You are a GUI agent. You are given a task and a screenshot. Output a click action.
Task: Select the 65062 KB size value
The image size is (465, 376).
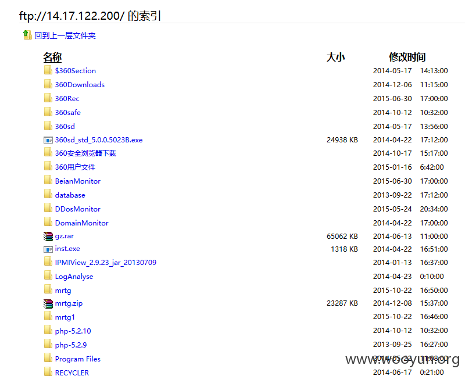(x=342, y=237)
